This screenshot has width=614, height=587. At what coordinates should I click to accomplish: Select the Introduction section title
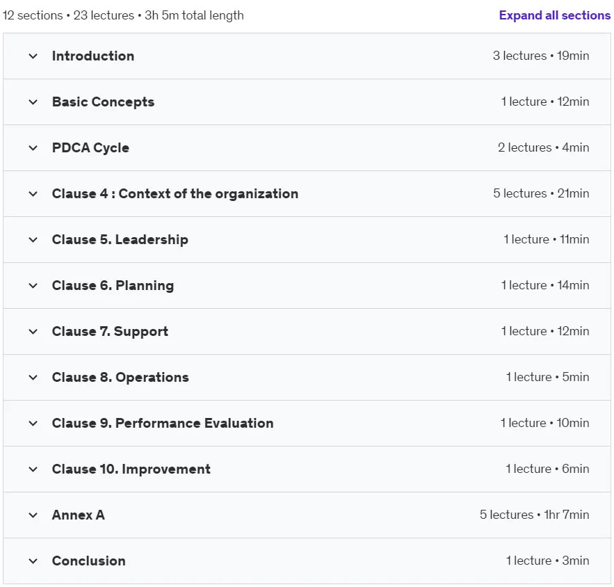93,56
